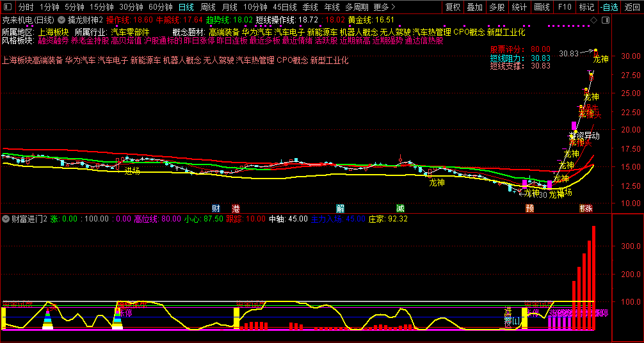Click the 高位线: 80.00 label
Viewport: 644px width, 343px height.
point(159,219)
